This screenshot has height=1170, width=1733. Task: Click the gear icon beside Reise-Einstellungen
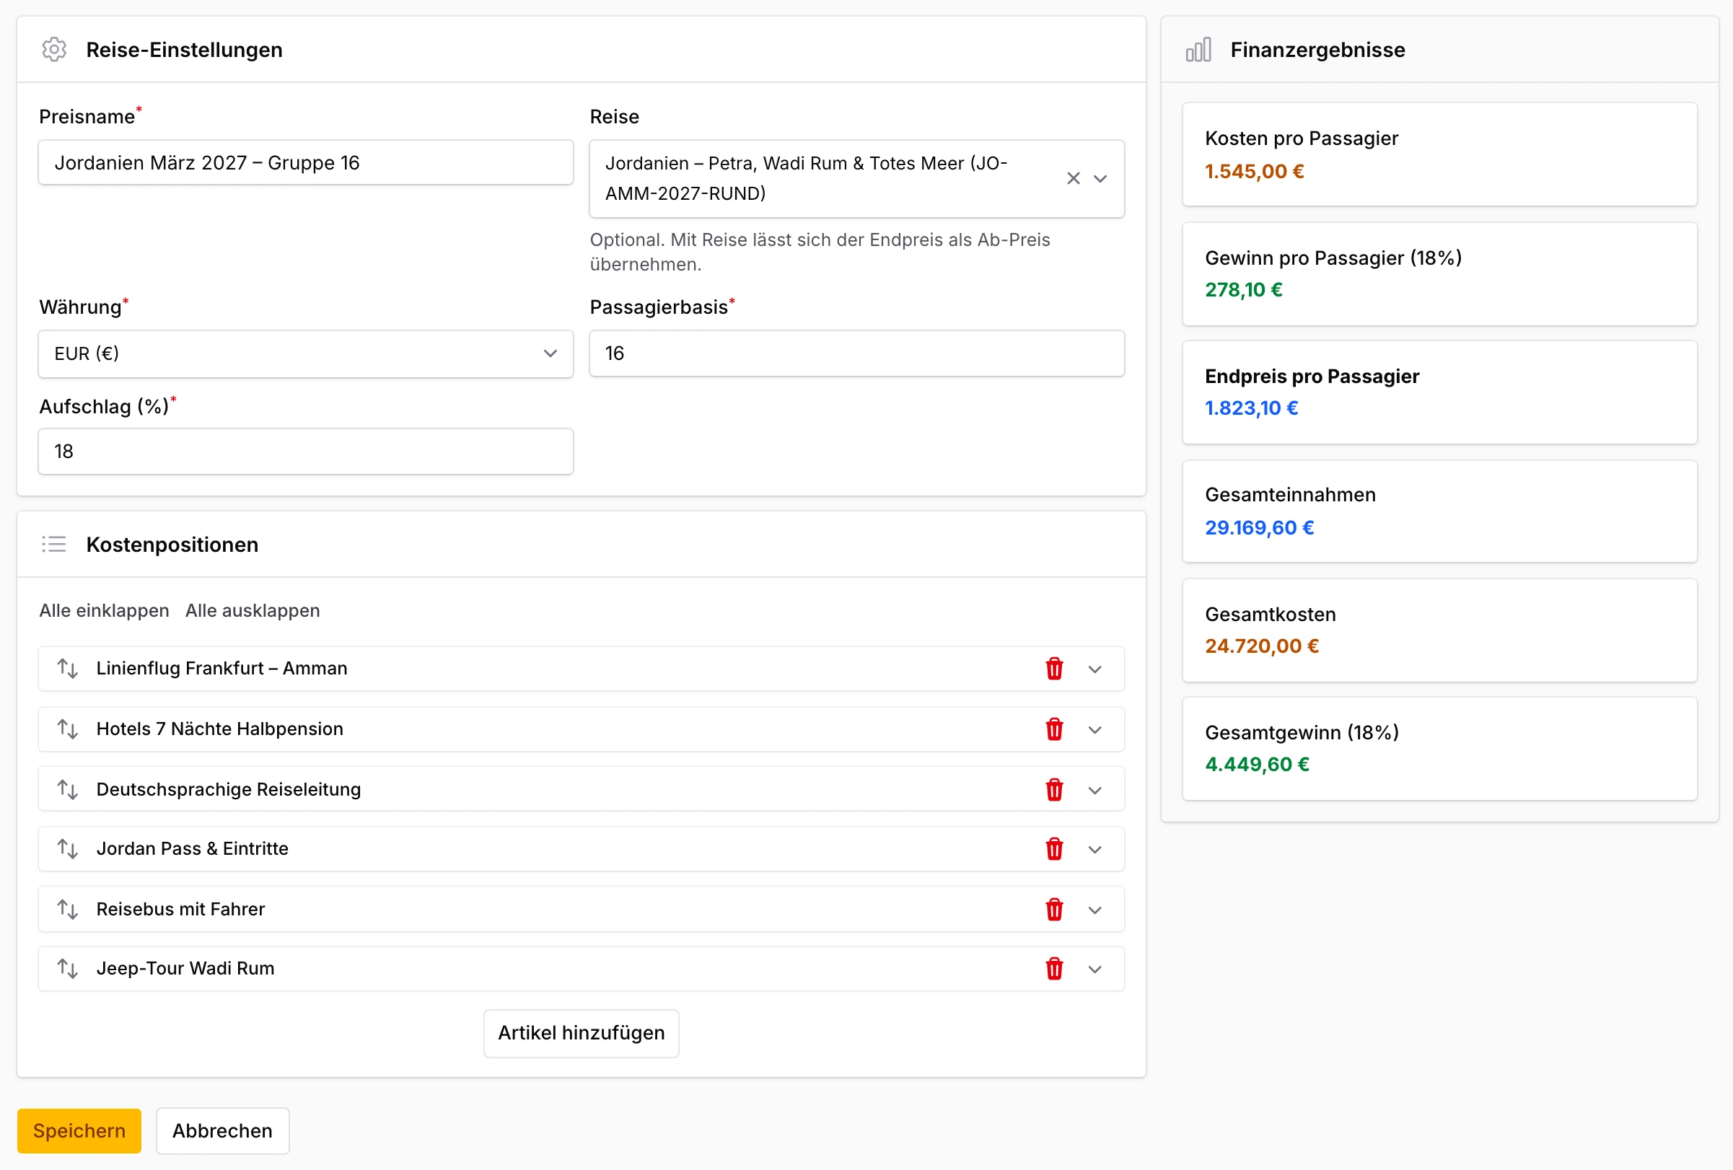[53, 50]
